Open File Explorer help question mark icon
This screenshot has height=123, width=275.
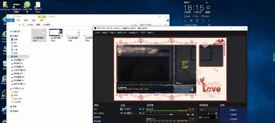[168, 20]
